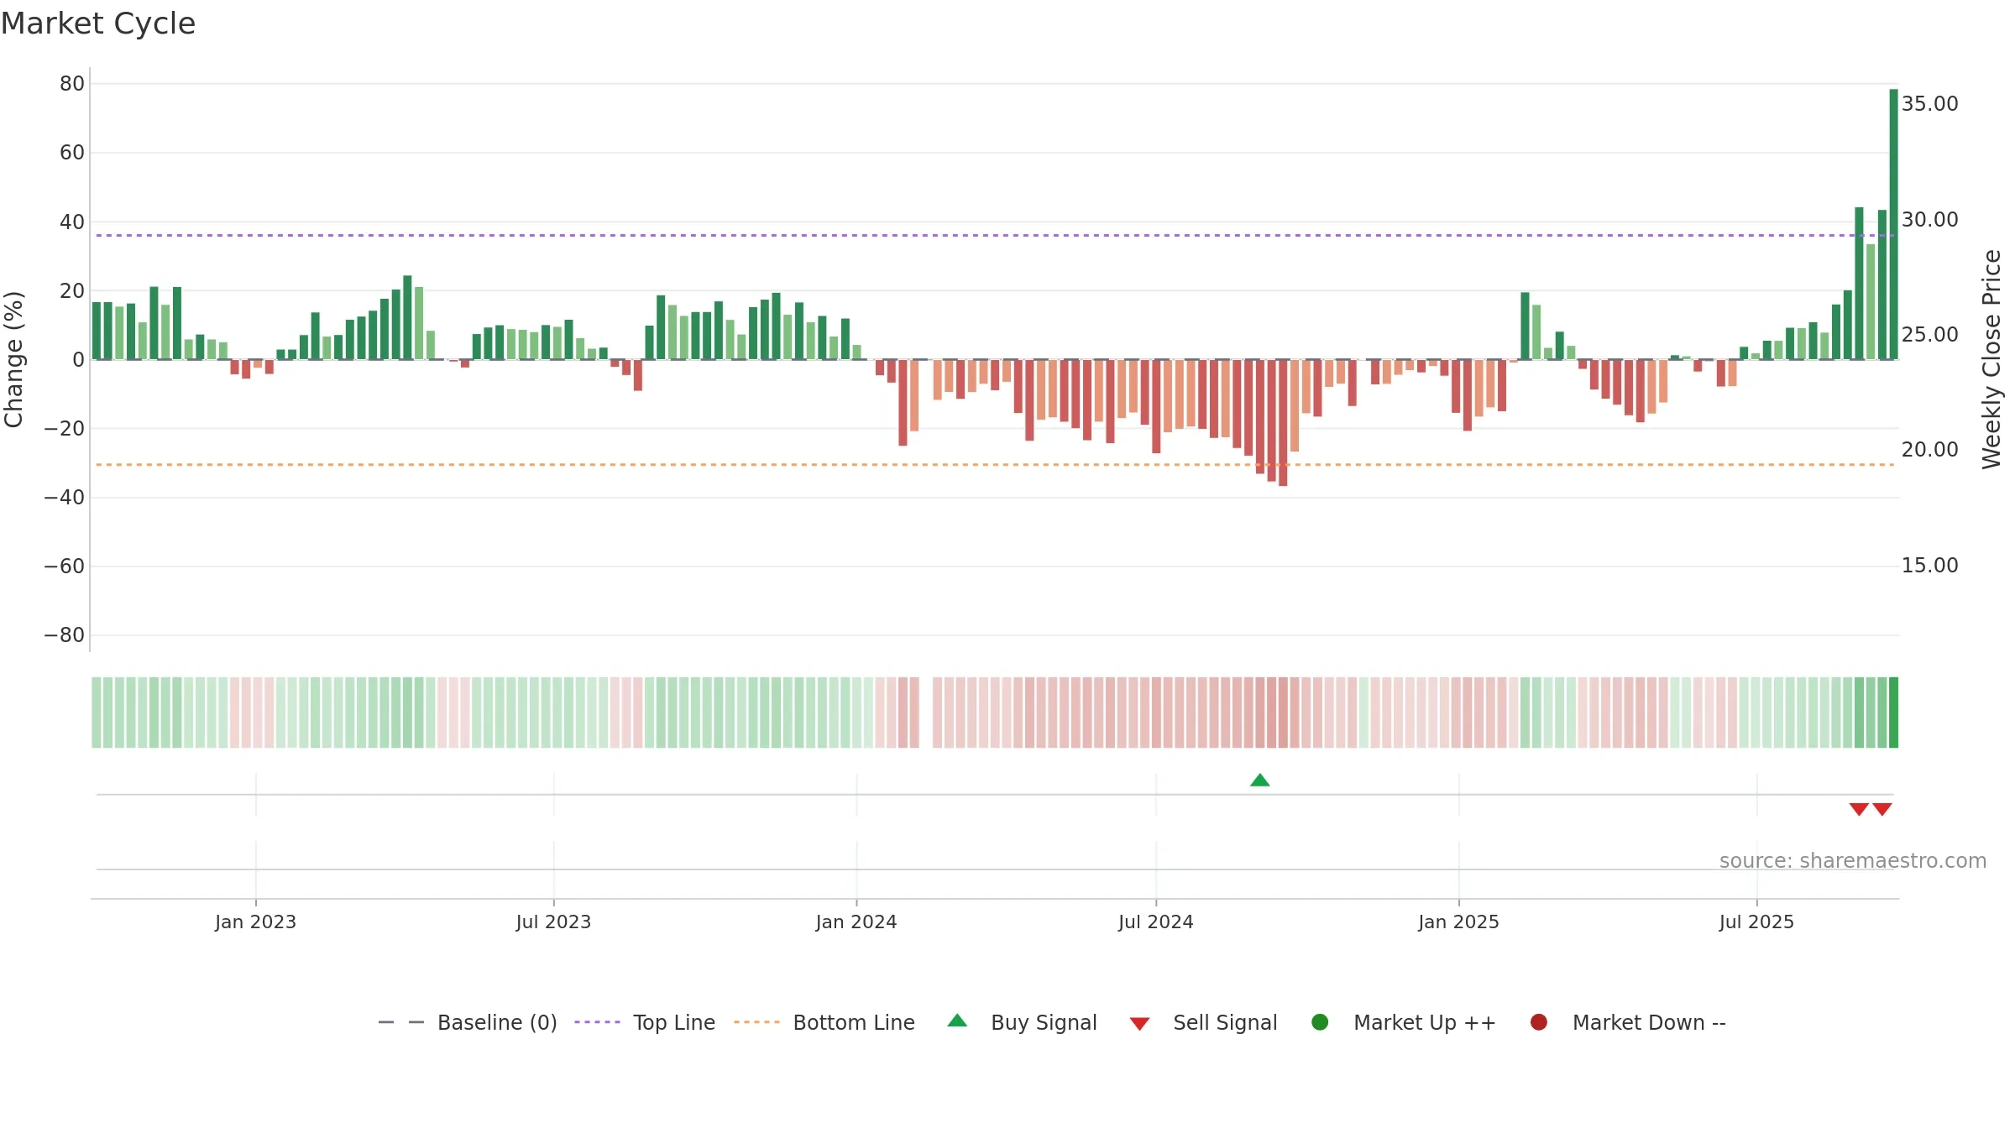
Task: Click the tallest green bar near 80
Action: pyautogui.click(x=1893, y=224)
